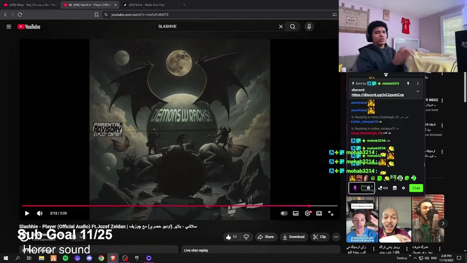
Task: Open a new browser tab
Action: [x=184, y=5]
